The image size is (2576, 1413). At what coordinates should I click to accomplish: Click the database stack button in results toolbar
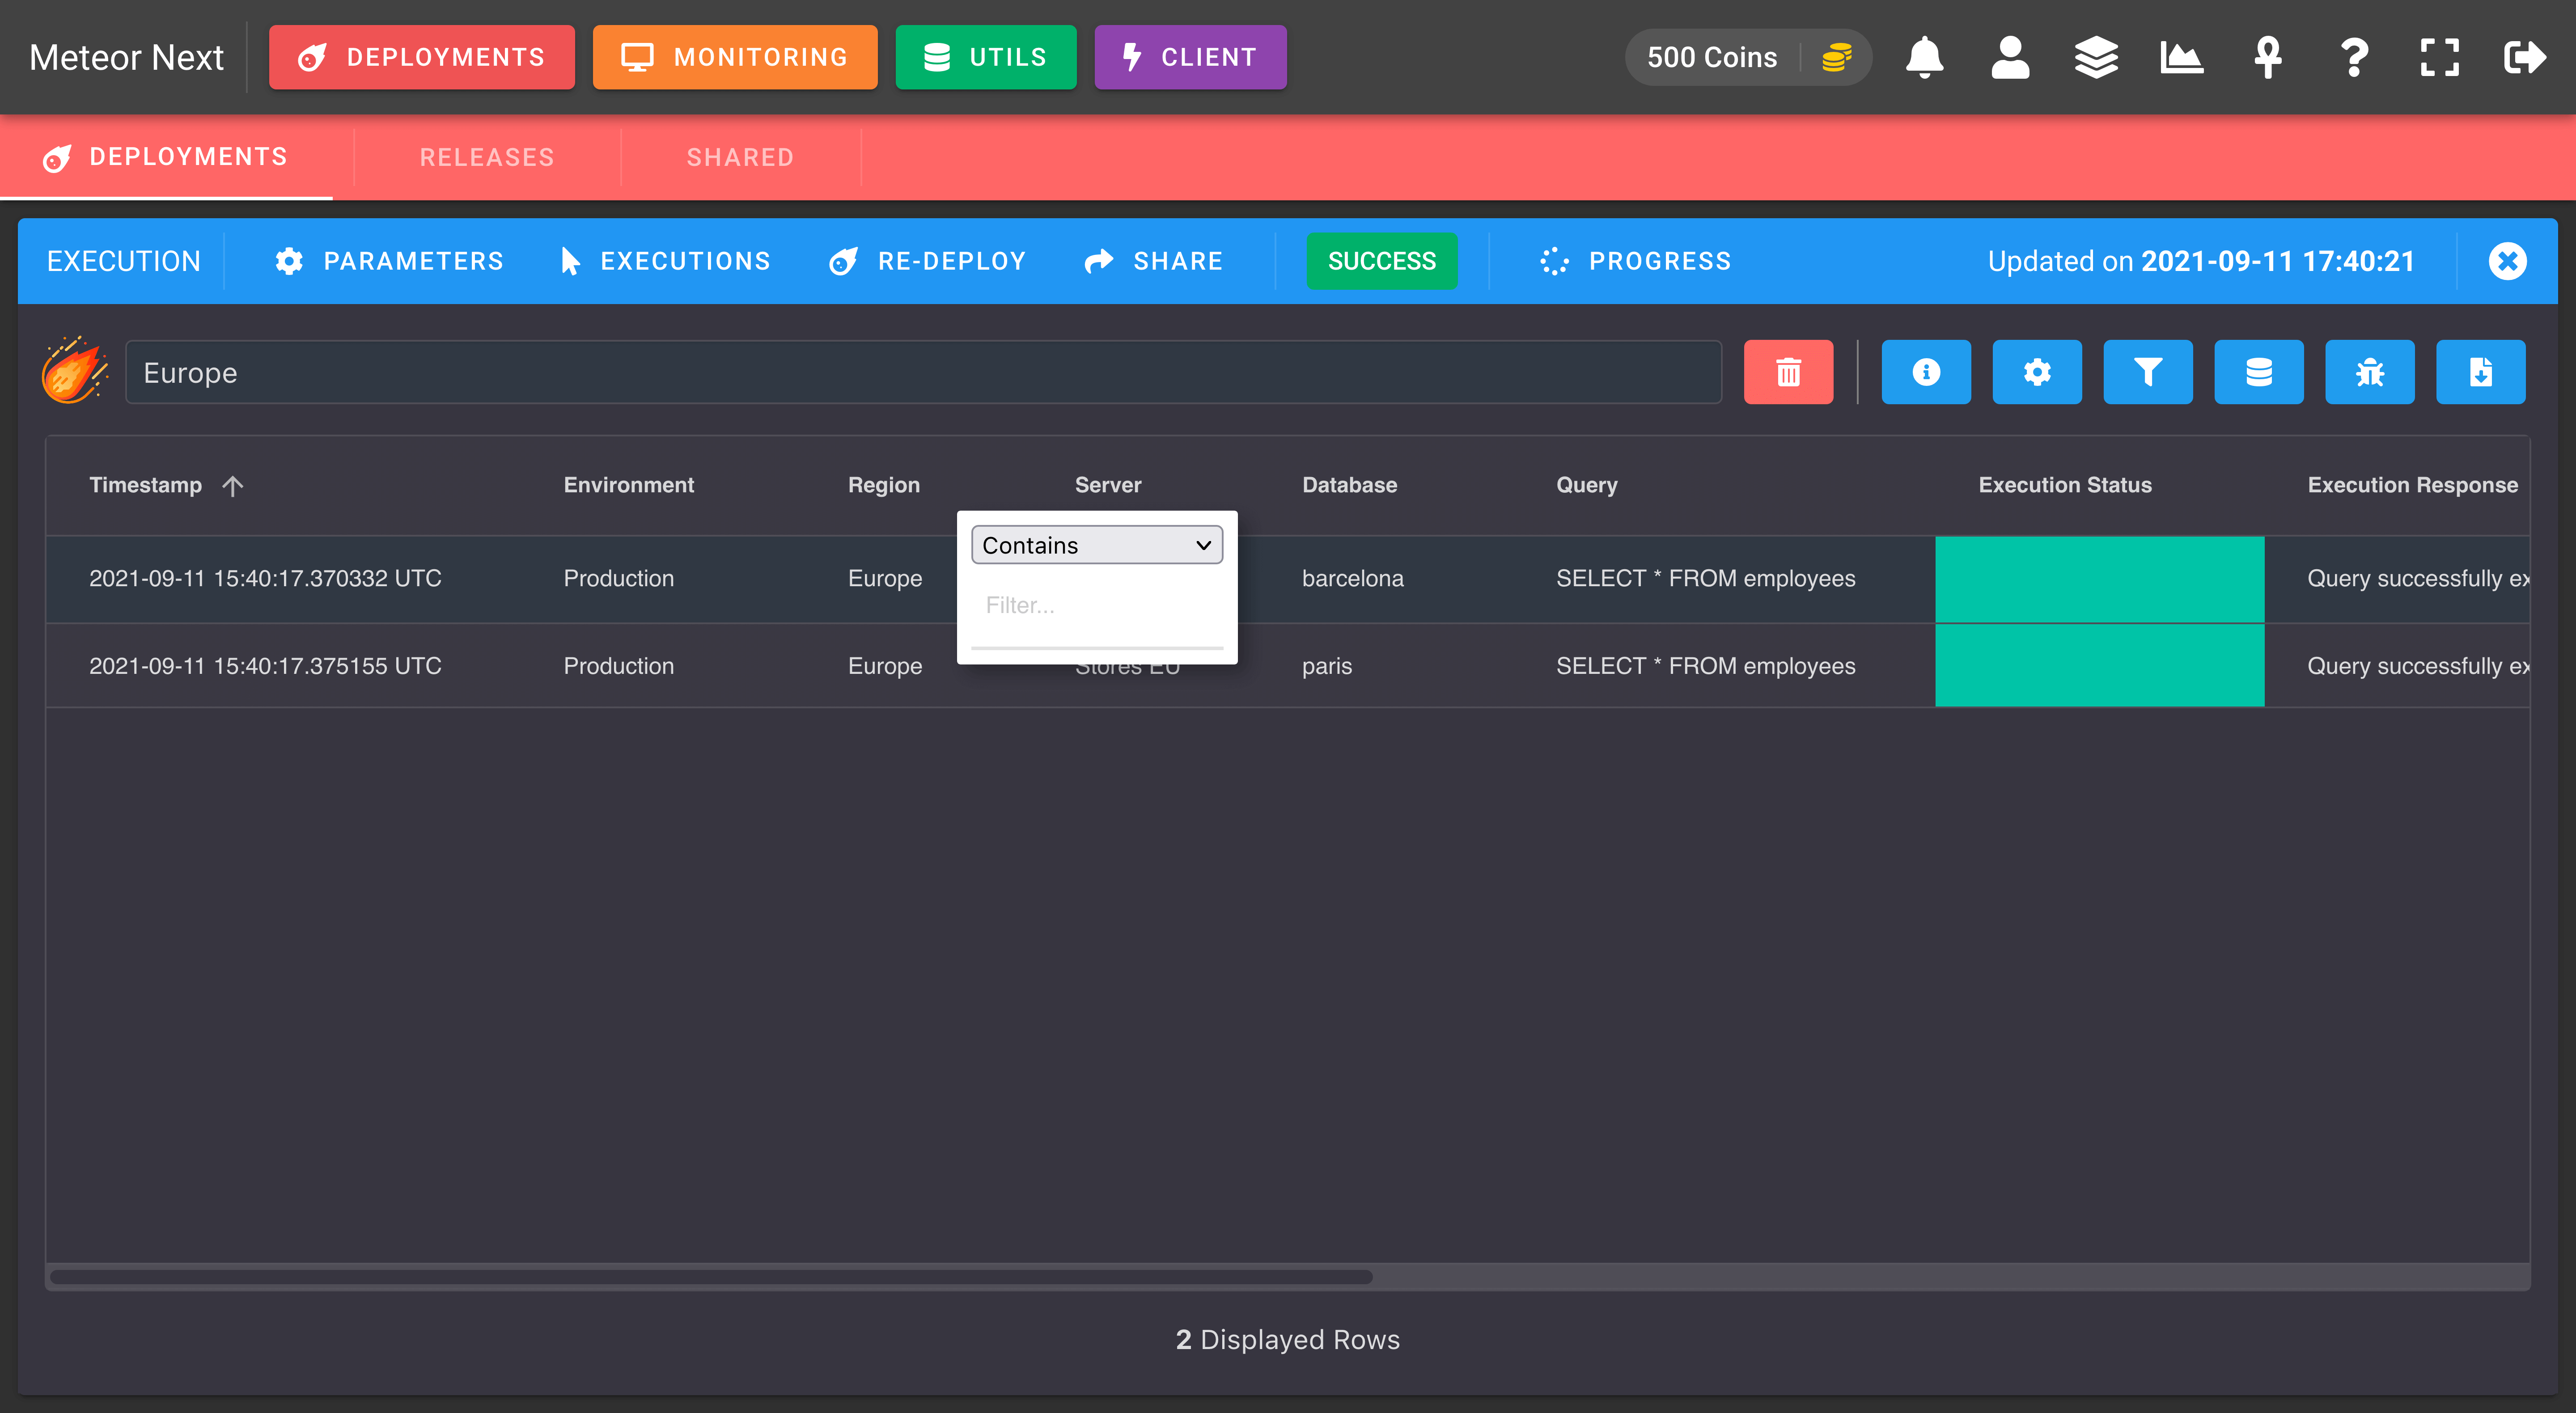pos(2259,372)
